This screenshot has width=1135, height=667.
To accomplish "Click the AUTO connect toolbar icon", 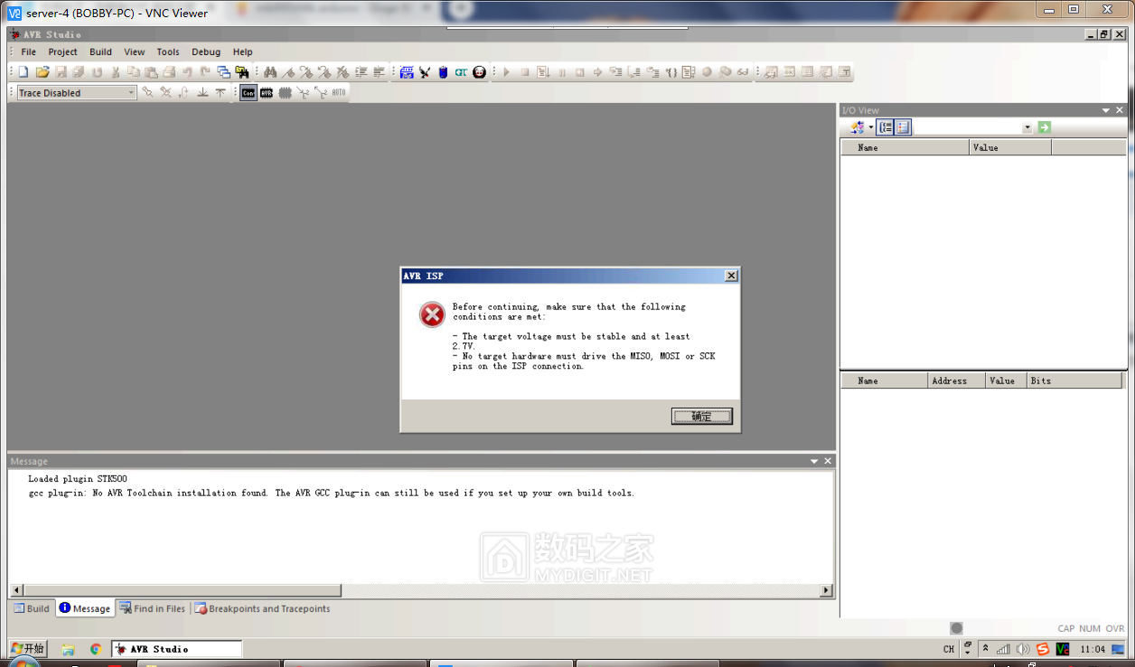I will tap(339, 92).
